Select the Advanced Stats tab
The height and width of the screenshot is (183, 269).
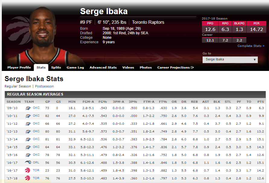[103, 68]
